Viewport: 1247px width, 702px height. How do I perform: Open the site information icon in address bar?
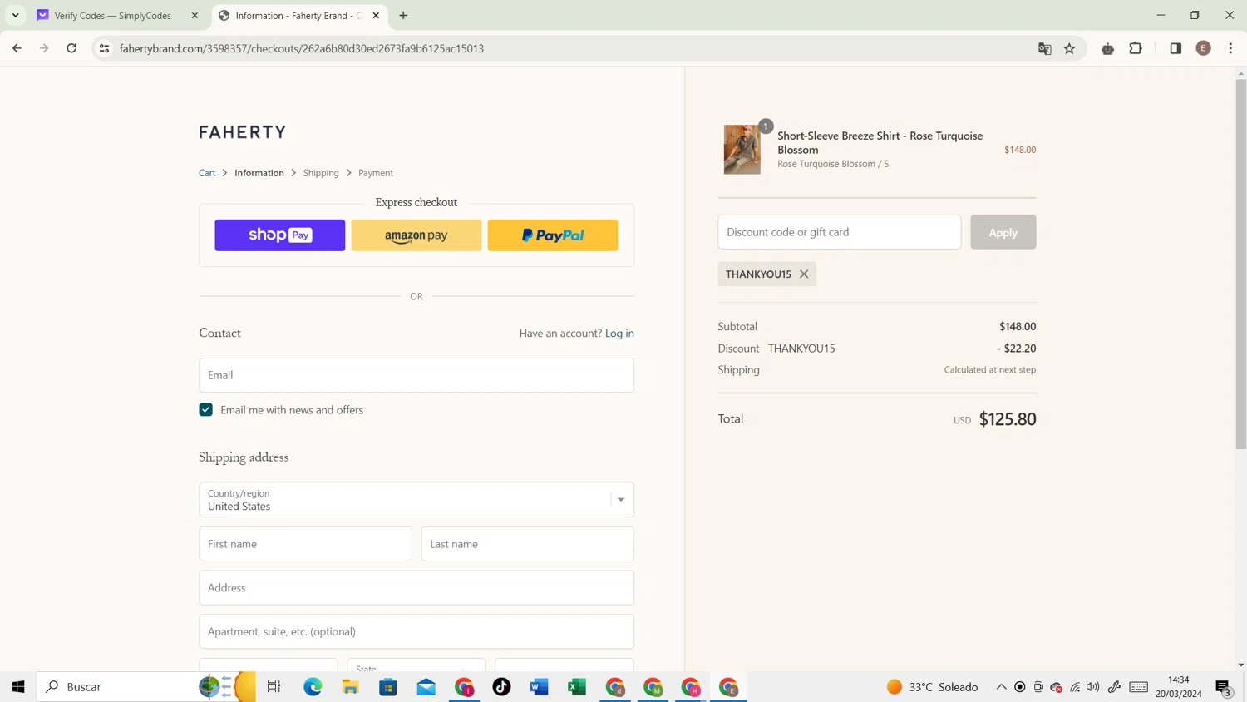point(104,48)
